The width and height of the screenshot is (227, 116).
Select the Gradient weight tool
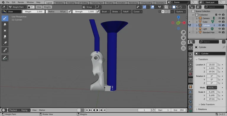tap(5, 43)
